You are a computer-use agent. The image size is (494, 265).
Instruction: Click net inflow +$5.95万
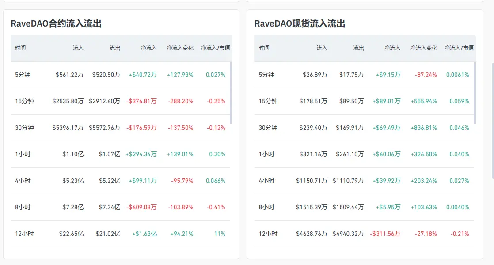point(388,207)
